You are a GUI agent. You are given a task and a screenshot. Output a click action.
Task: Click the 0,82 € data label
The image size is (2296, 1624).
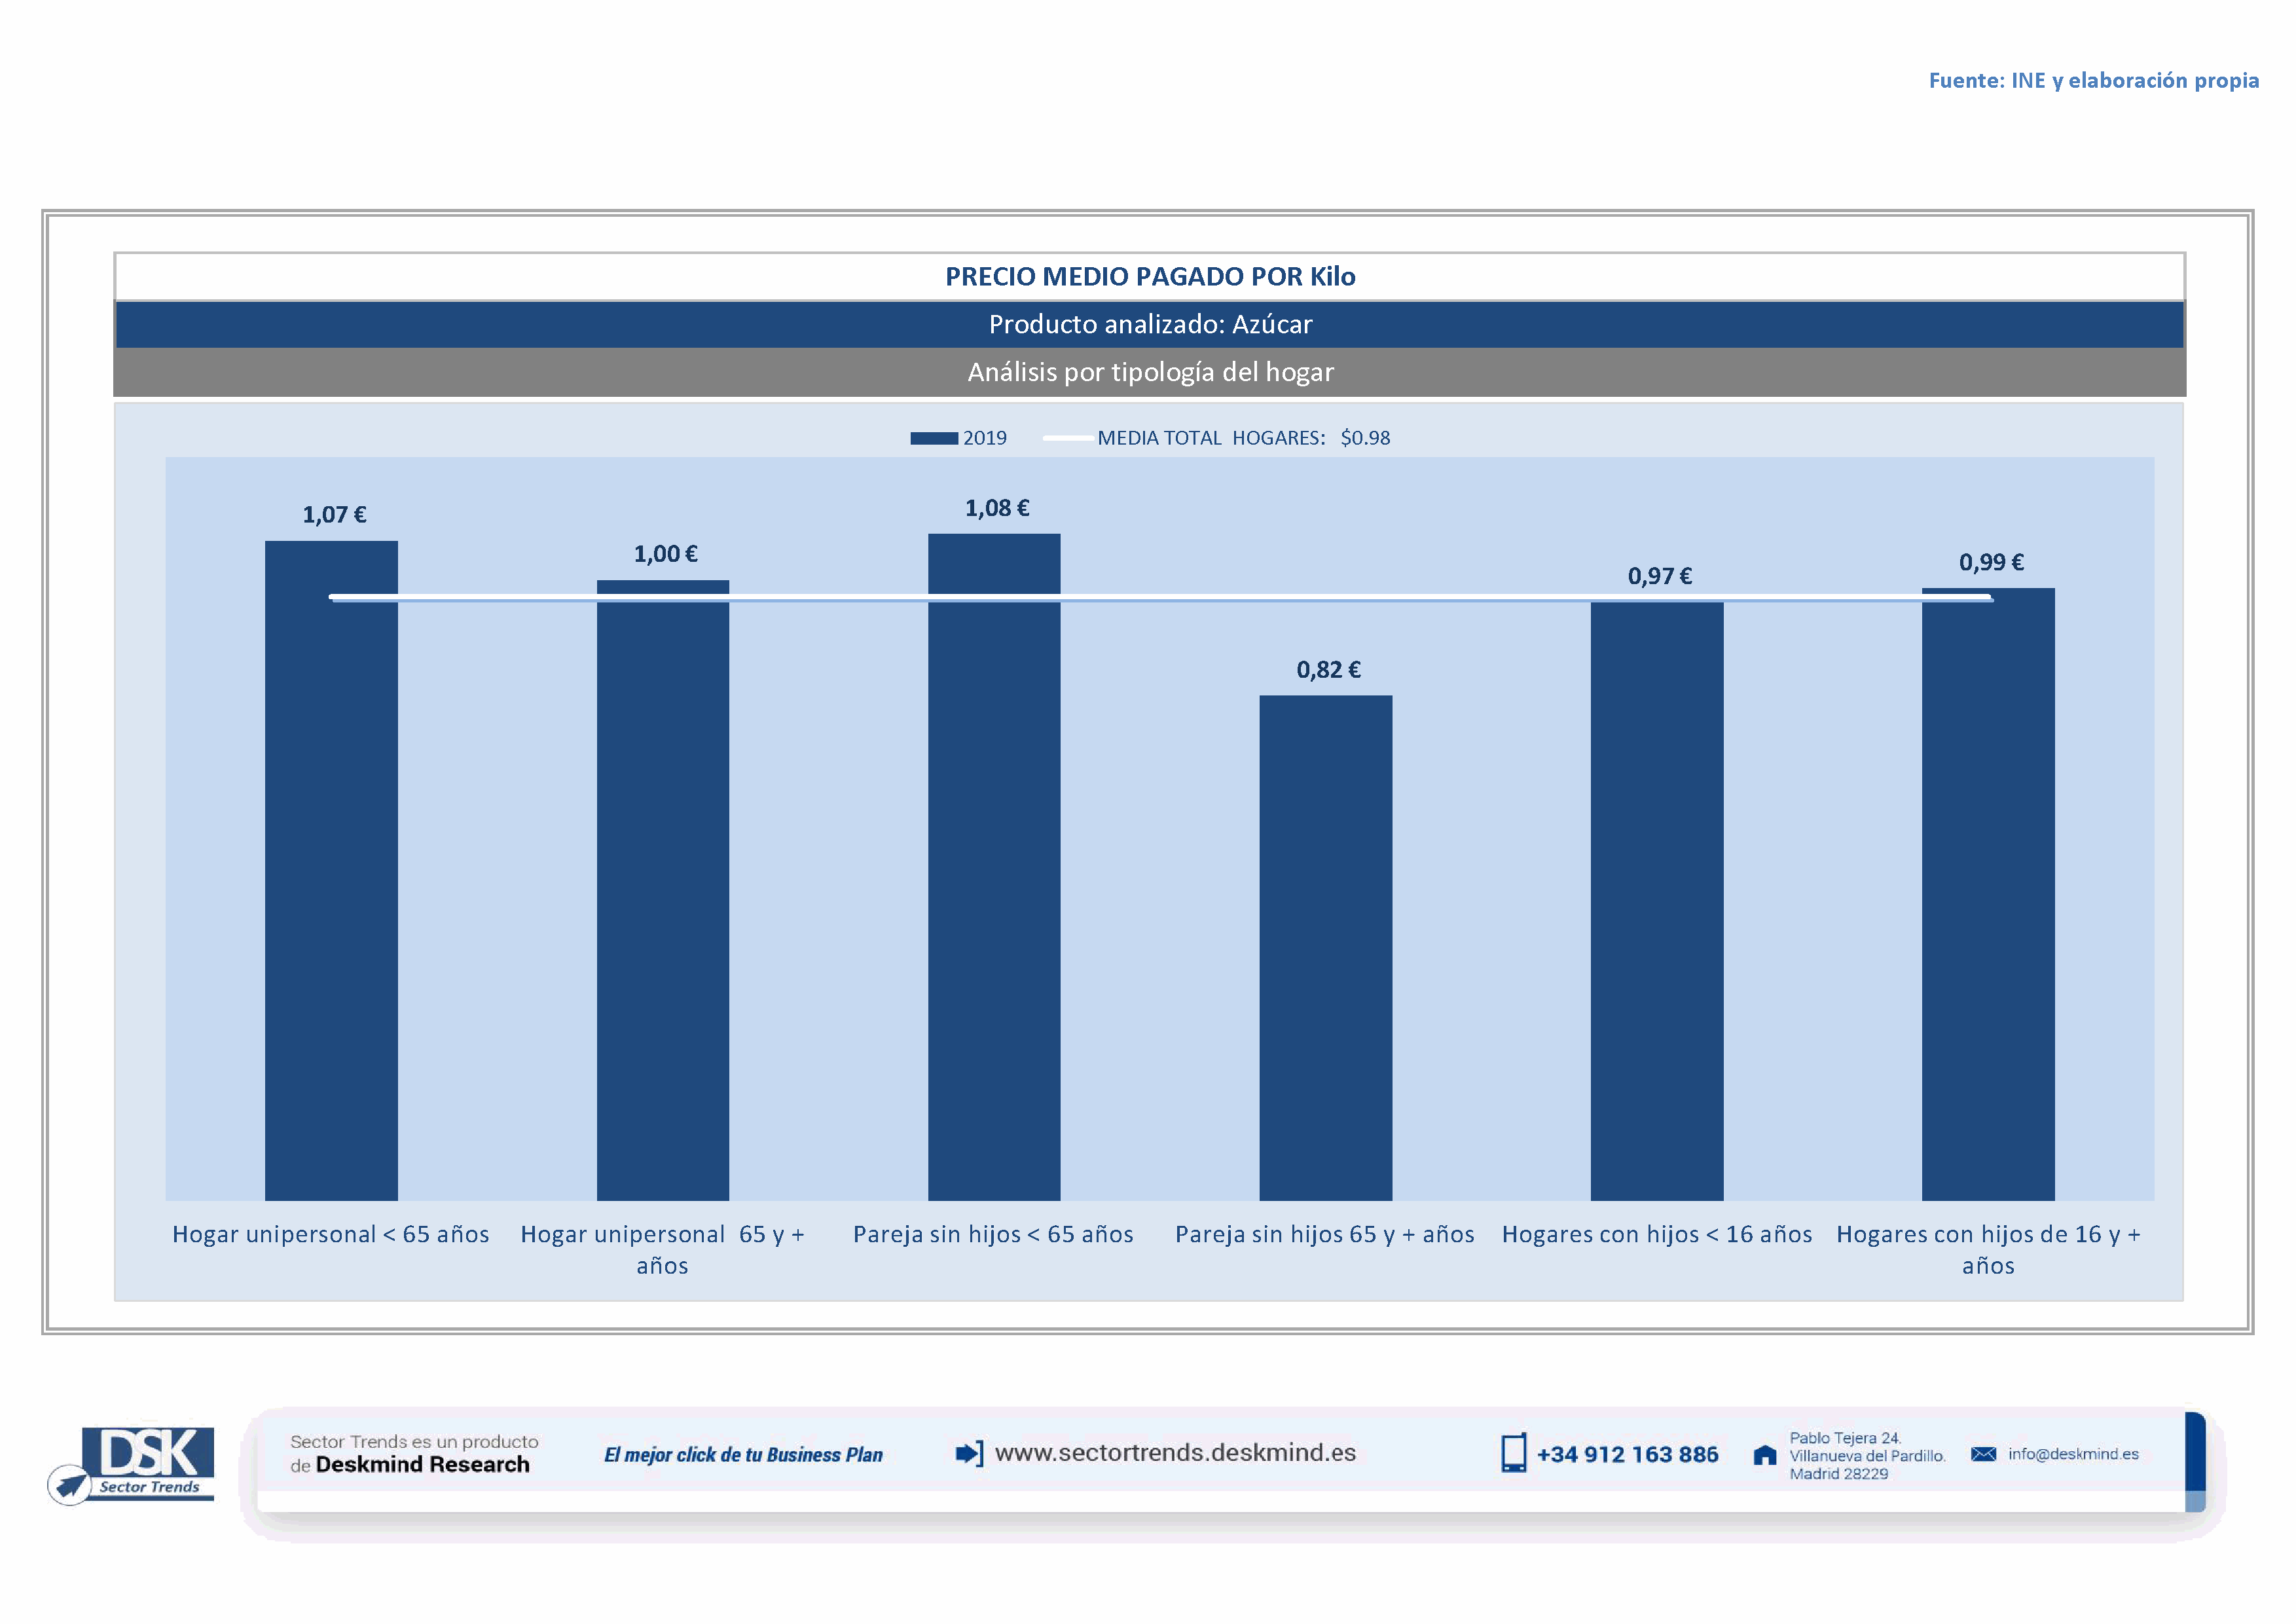pos(1328,670)
